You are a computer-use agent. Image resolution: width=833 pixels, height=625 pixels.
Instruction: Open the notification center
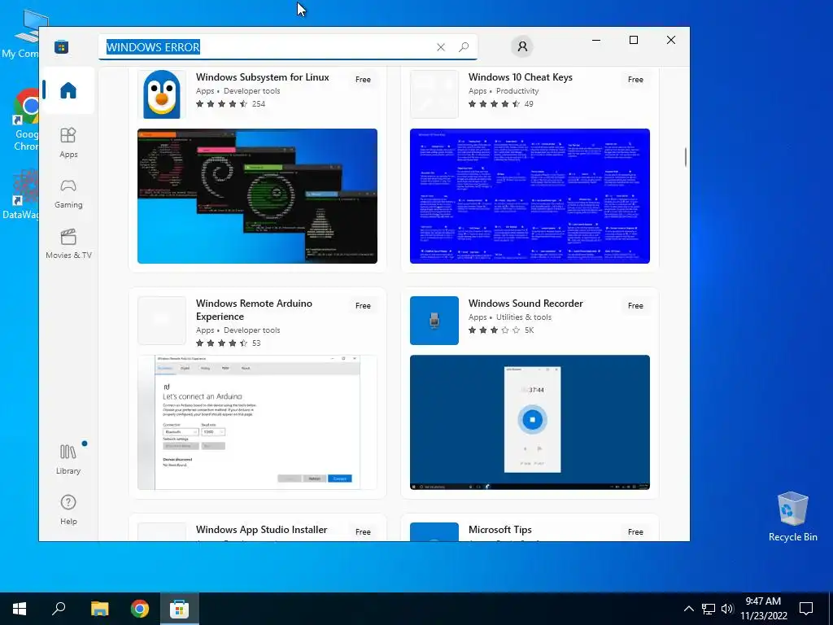(806, 609)
